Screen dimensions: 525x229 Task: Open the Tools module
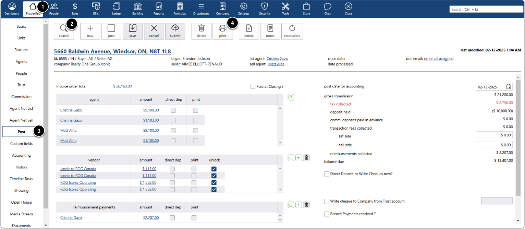285,9
